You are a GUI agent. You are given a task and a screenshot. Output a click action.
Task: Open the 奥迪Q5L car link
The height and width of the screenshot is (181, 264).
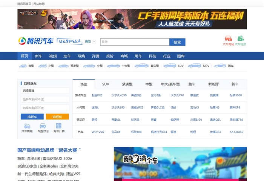point(215,120)
